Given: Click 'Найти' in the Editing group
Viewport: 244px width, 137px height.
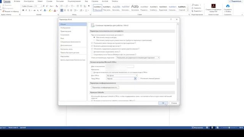Looking at the screenshot, I should (x=196, y=5).
